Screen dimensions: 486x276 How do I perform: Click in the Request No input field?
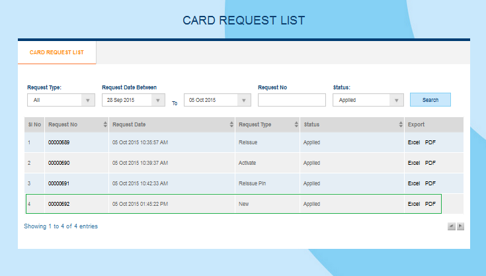coord(292,100)
